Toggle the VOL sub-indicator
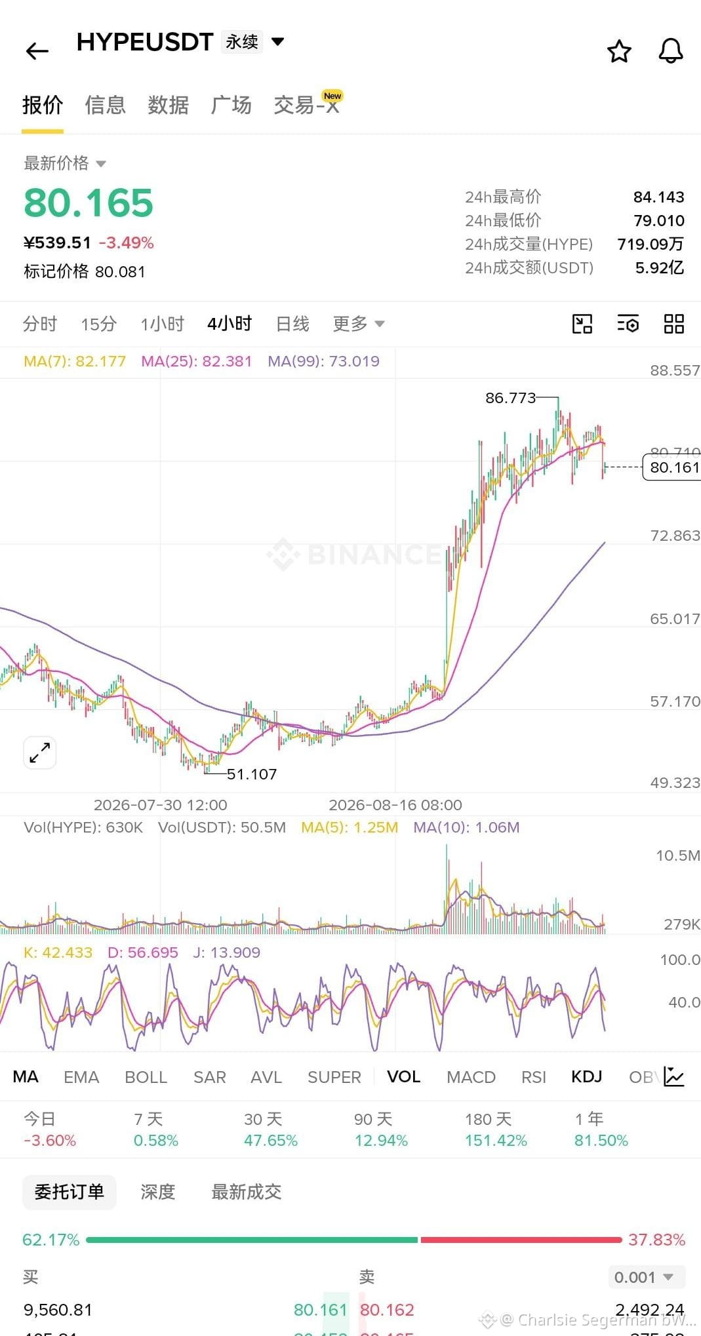 [x=404, y=1077]
